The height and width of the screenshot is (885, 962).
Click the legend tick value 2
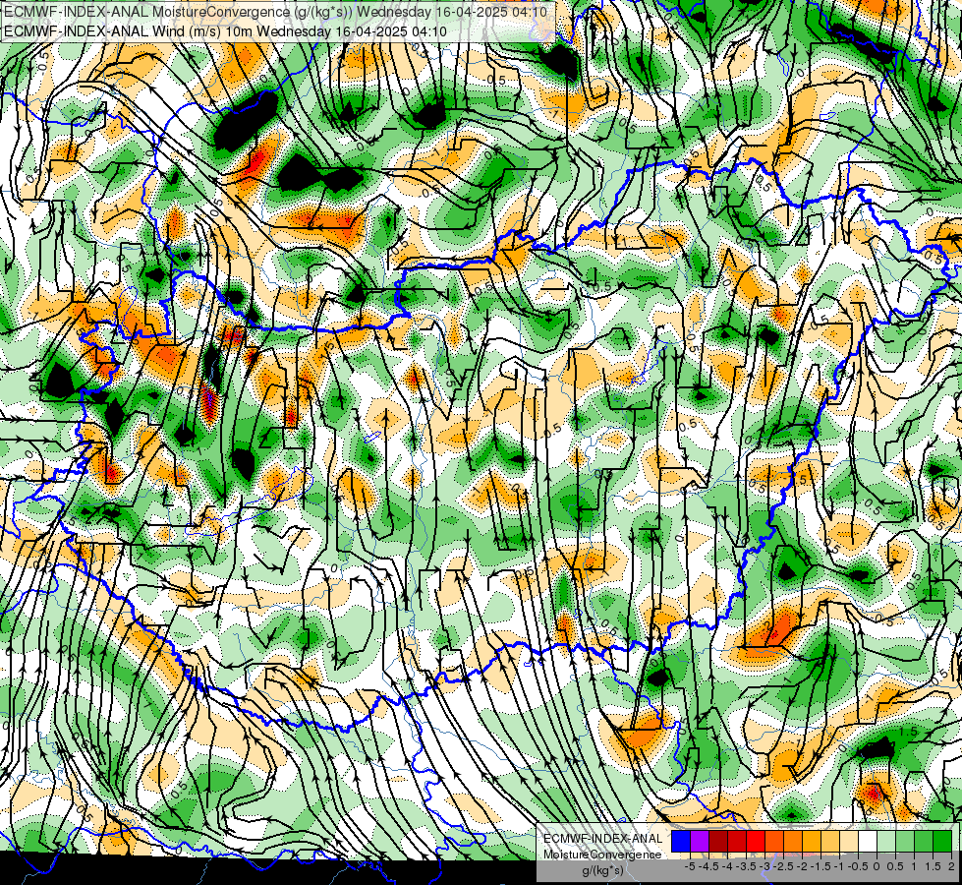click(951, 866)
